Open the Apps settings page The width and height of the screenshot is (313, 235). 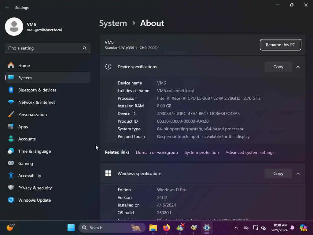[x=47, y=127]
